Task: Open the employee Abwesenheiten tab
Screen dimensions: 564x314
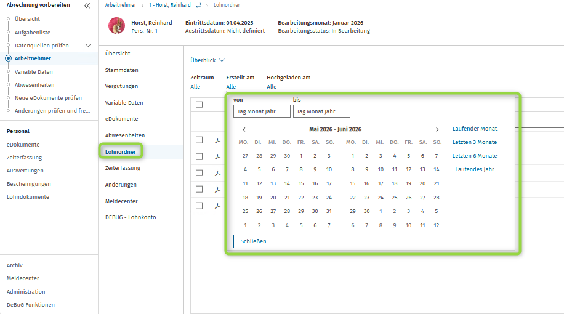Action: pyautogui.click(x=125, y=135)
